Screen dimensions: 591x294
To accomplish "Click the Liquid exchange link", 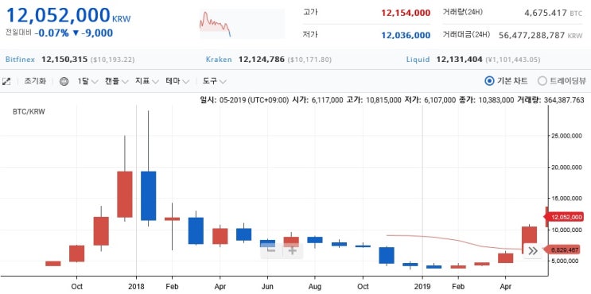I will [418, 60].
